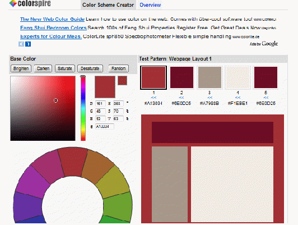The height and width of the screenshot is (225, 298).
Task: Click the Base Color panel heading
Action: click(23, 59)
